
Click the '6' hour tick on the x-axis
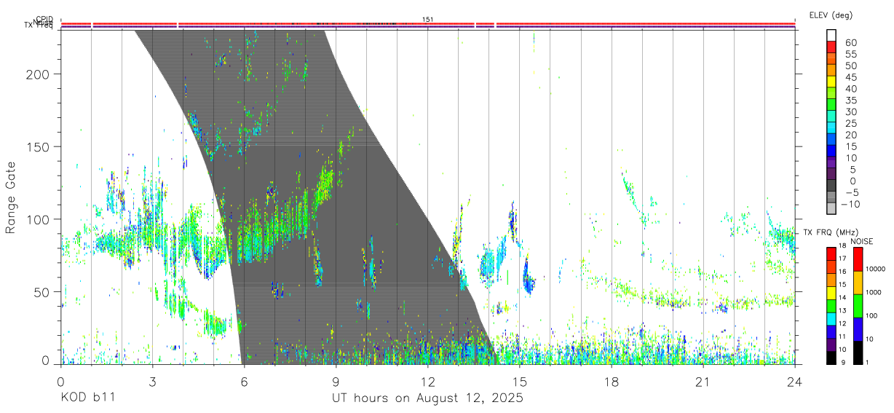point(244,381)
